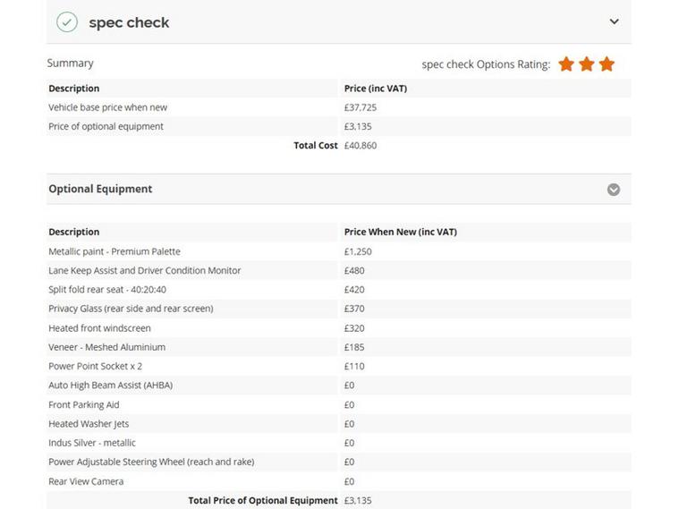679x509 pixels.
Task: Click the third orange rating star
Action: [607, 64]
